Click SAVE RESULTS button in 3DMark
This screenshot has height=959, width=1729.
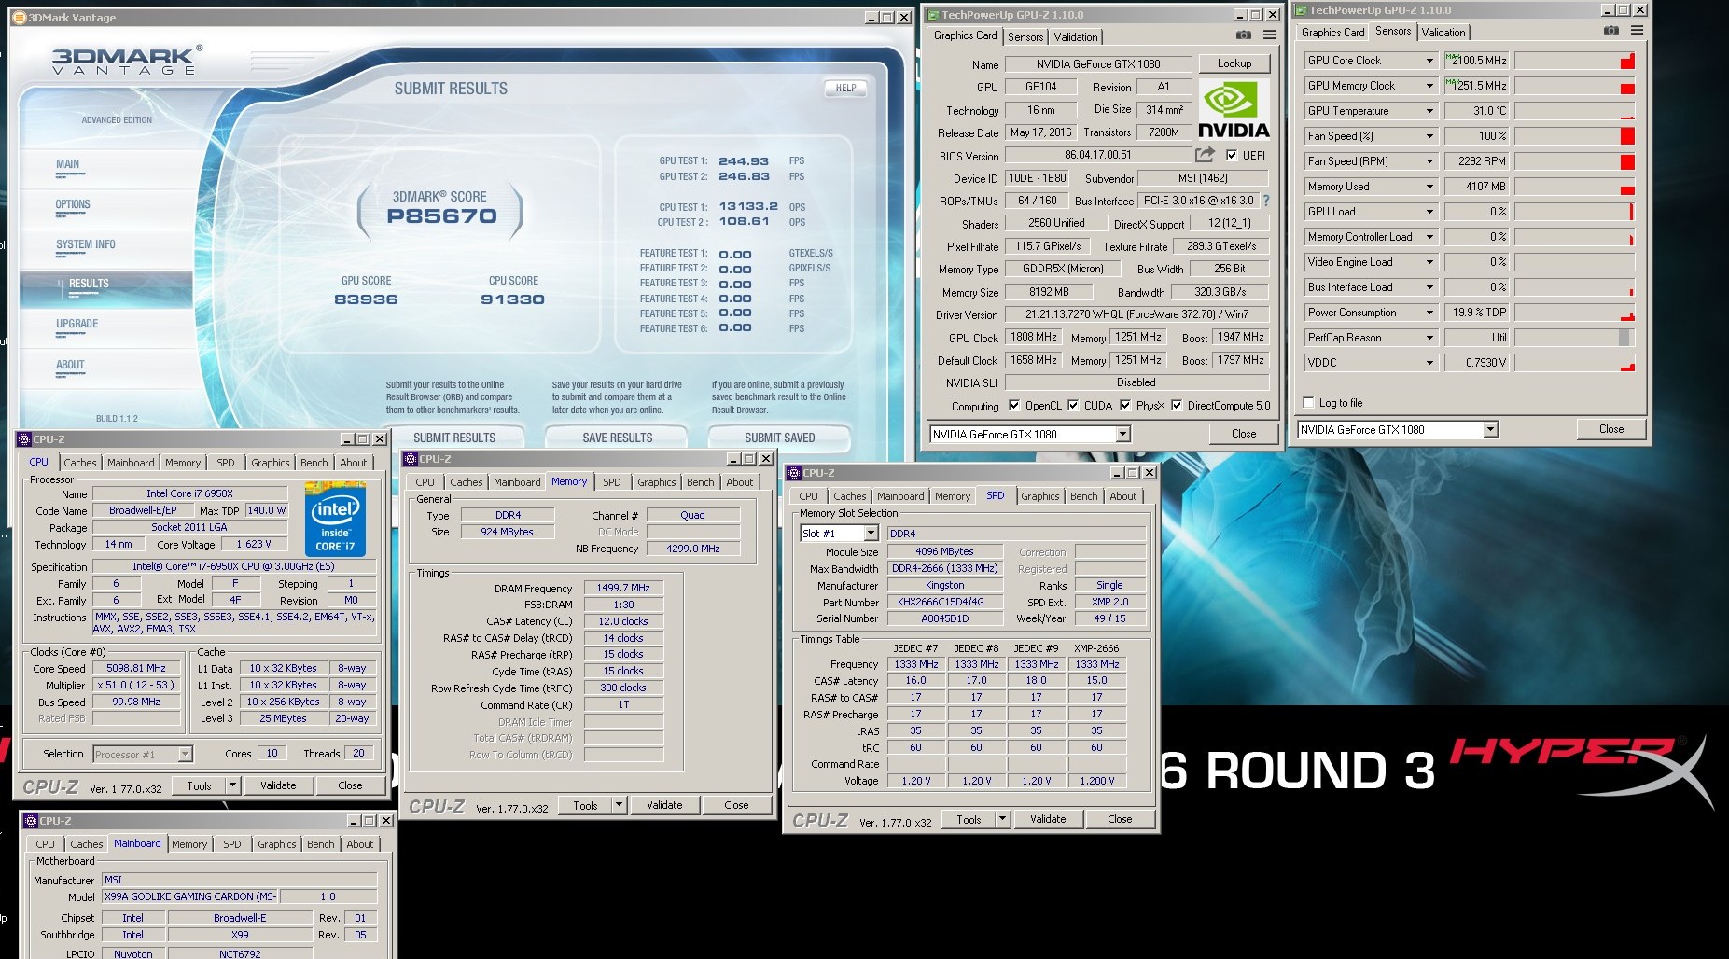pos(617,438)
